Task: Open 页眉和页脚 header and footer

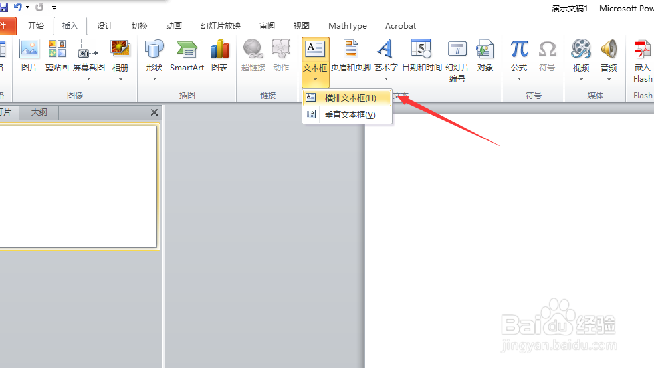Action: pyautogui.click(x=351, y=55)
